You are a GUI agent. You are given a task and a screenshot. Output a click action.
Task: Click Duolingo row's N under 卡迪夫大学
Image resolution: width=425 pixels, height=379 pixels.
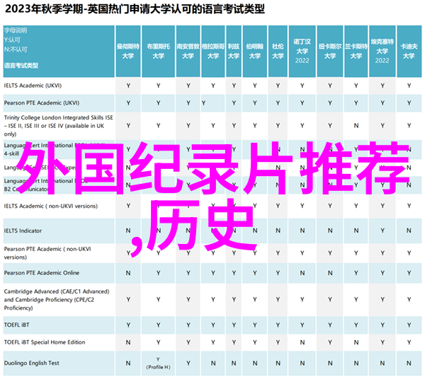409,363
